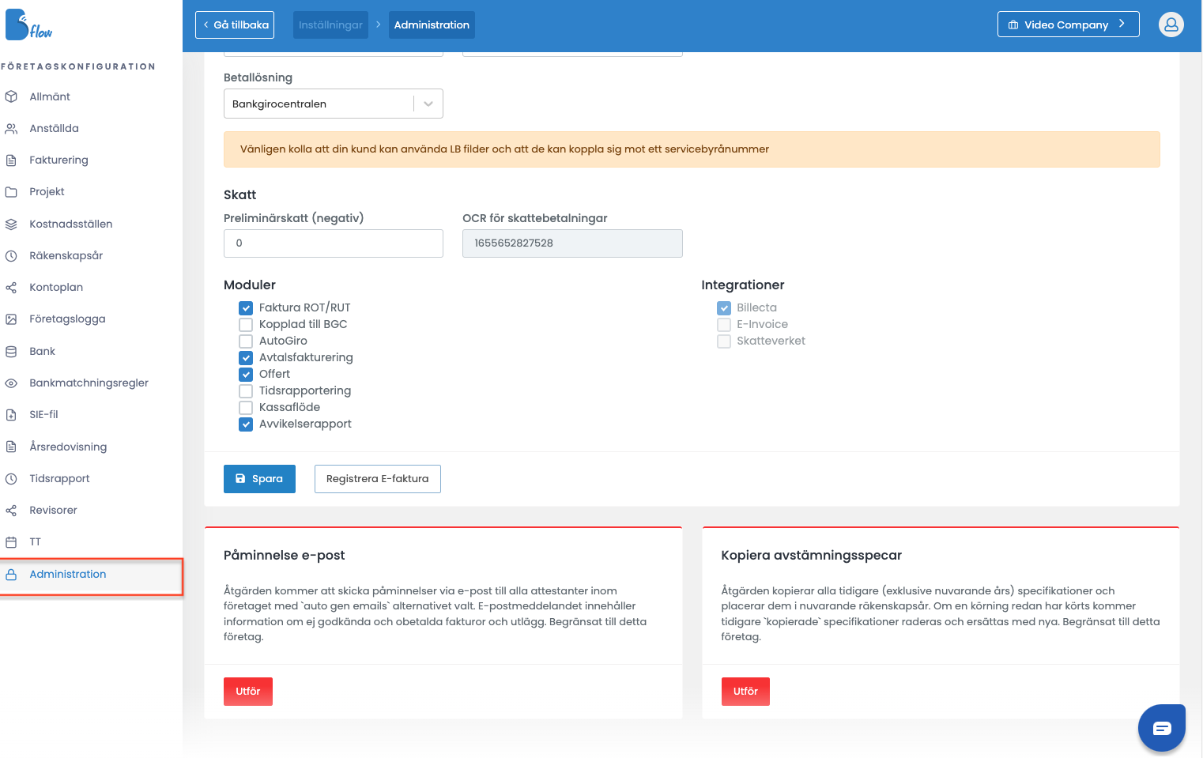Click the Anställda people icon
1203x758 pixels.
click(11, 128)
